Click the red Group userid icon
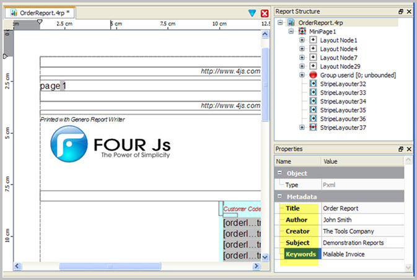 click(313, 75)
